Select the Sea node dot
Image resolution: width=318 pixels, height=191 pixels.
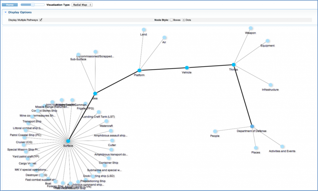click(x=95, y=93)
